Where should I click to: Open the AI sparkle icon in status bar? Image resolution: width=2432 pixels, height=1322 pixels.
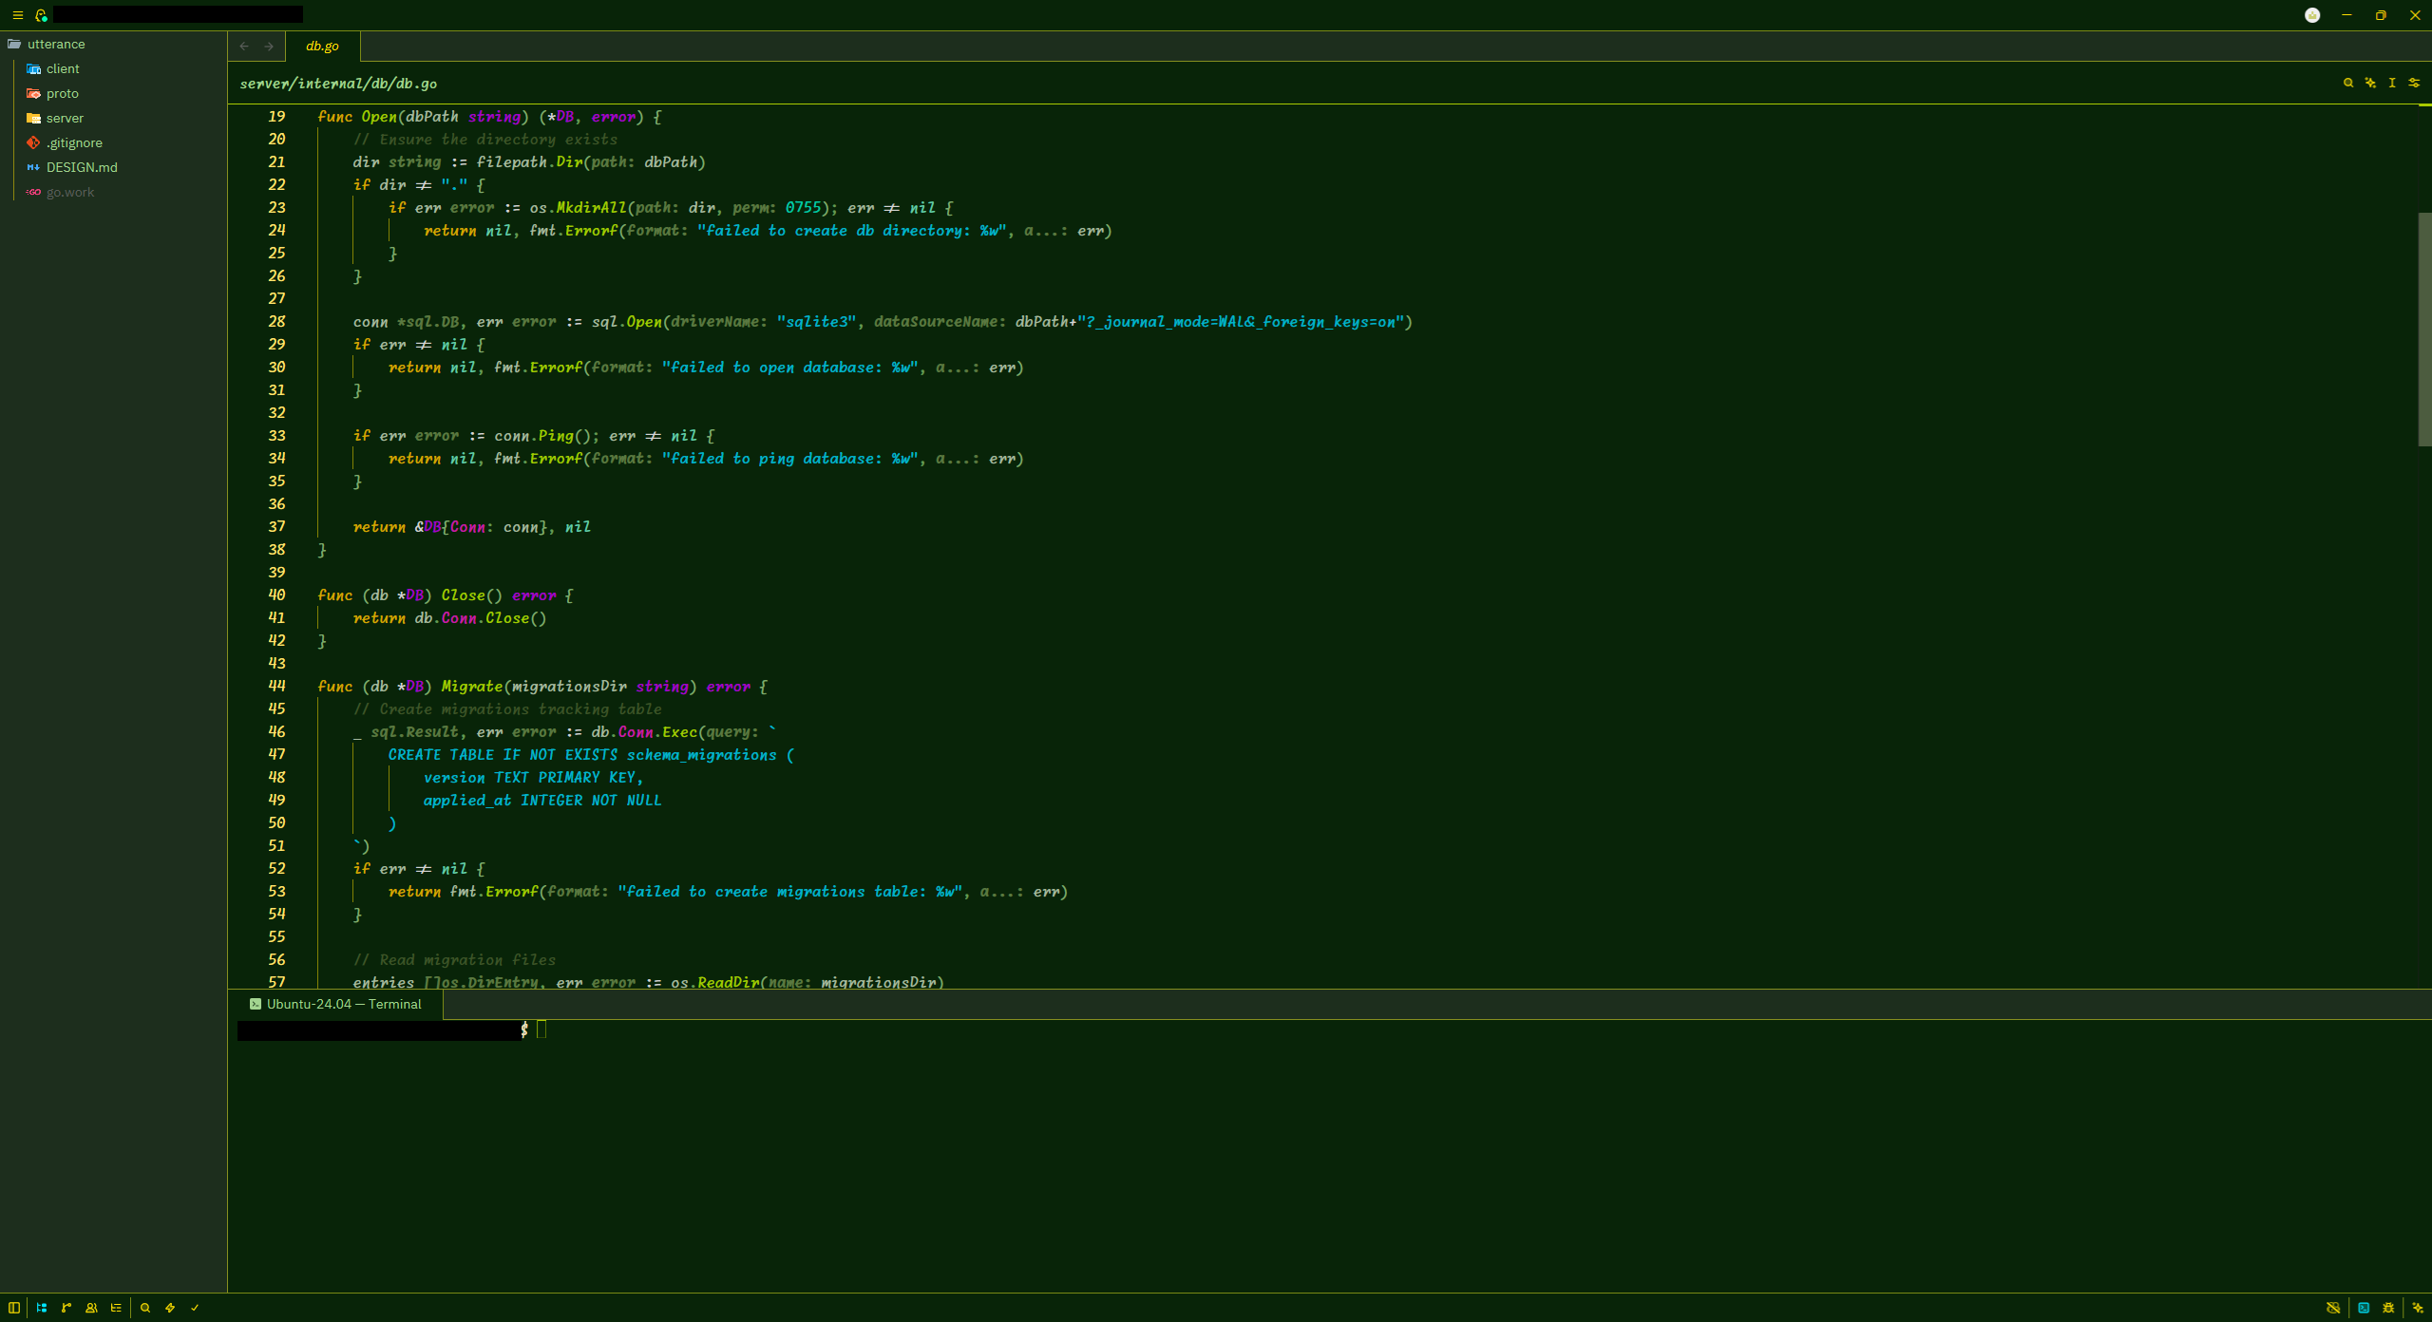click(x=2418, y=1308)
